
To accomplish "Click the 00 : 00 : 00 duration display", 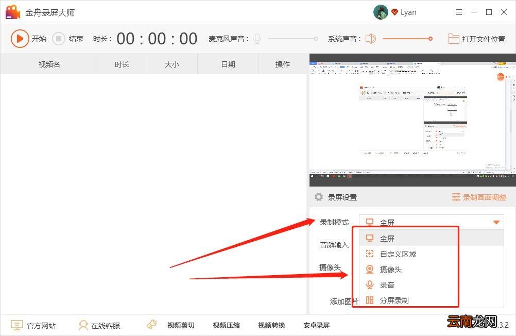I will 157,39.
